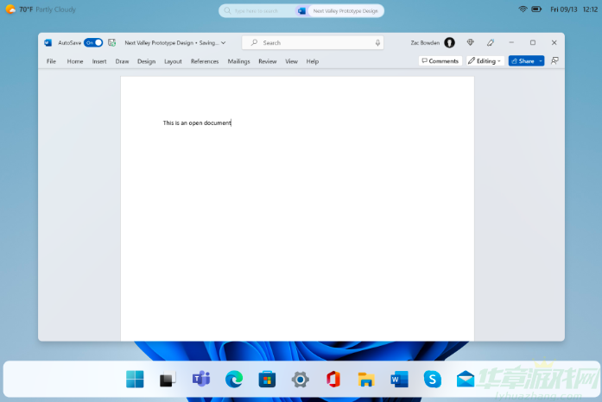Open the File menu
Screen dimensions: 602x402
(51, 61)
